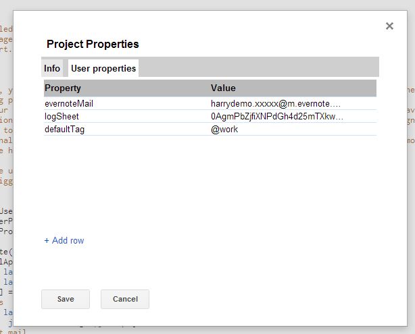Edit the harrydemo evernote email value
Viewport: 415px width, 334px height.
point(275,104)
